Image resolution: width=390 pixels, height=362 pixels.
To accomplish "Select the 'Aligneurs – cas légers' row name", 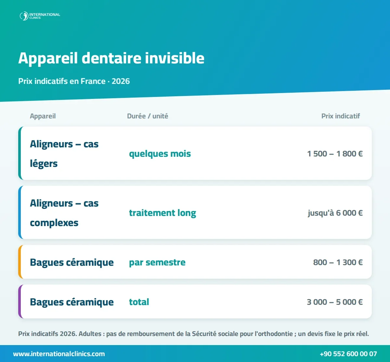I will pos(64,154).
